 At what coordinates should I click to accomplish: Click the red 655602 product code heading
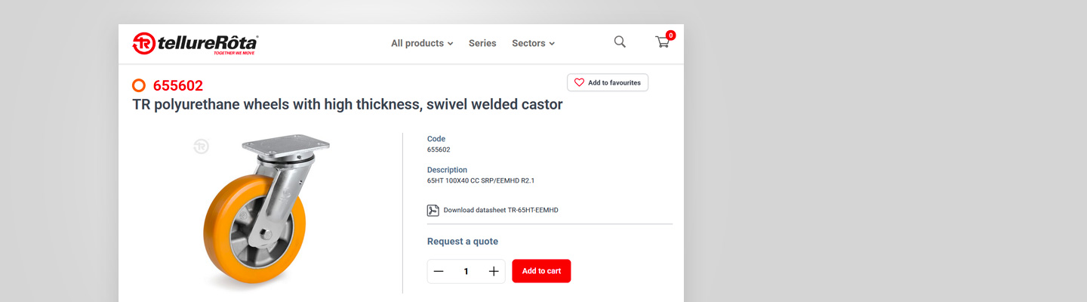click(177, 85)
